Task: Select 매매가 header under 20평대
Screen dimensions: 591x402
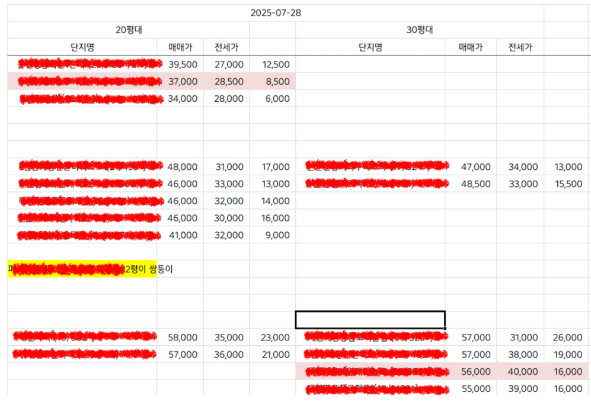Action: [180, 47]
